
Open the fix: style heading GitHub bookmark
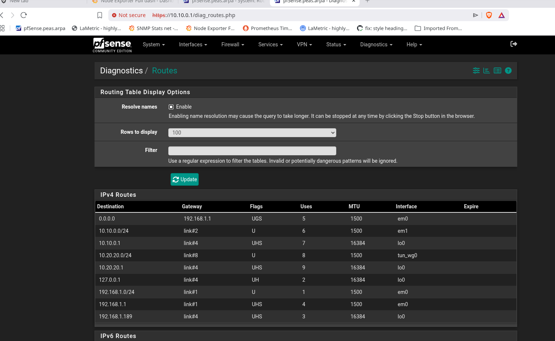tap(382, 28)
